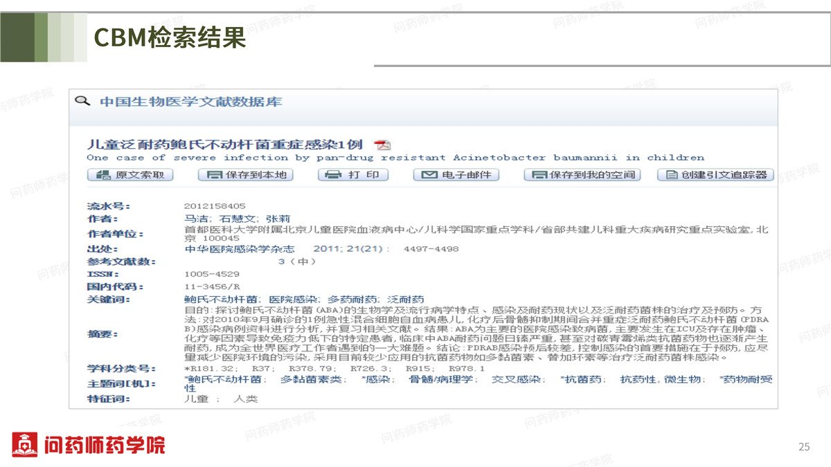Click the 特征词 value 人类
Image resolution: width=831 pixels, height=467 pixels.
245,399
